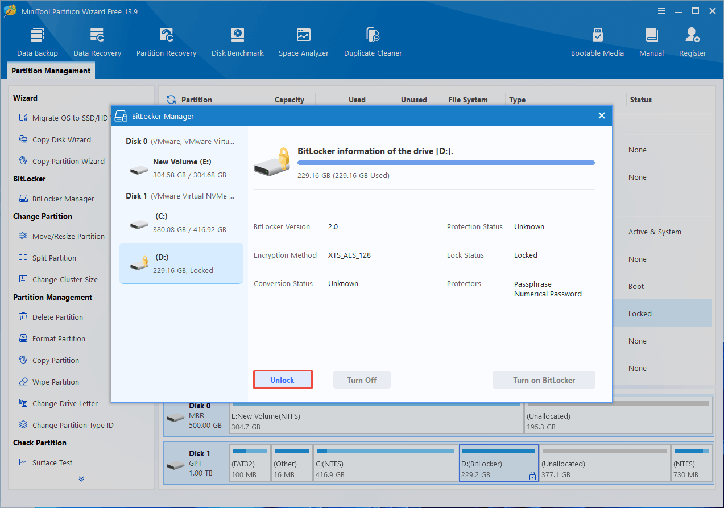Select Change Cluster Size in the sidebar
This screenshot has width=724, height=508.
coord(58,279)
